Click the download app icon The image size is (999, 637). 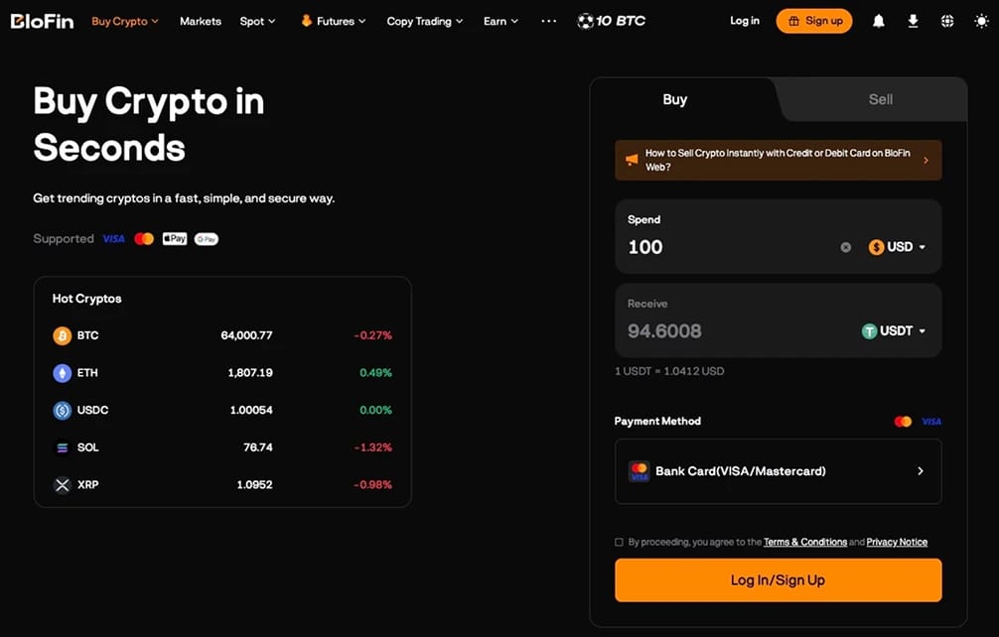point(913,21)
